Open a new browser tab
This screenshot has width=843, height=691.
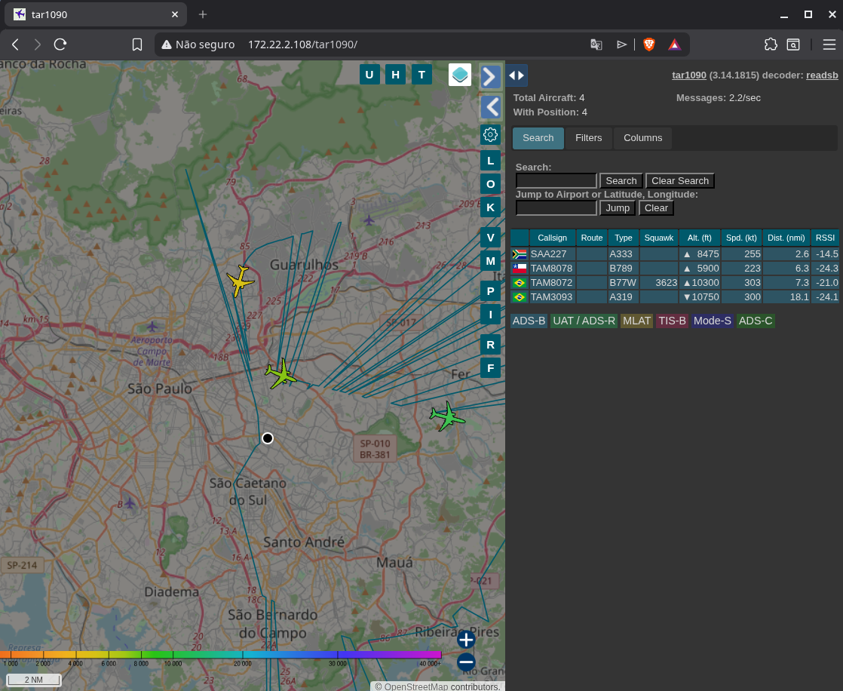point(203,14)
